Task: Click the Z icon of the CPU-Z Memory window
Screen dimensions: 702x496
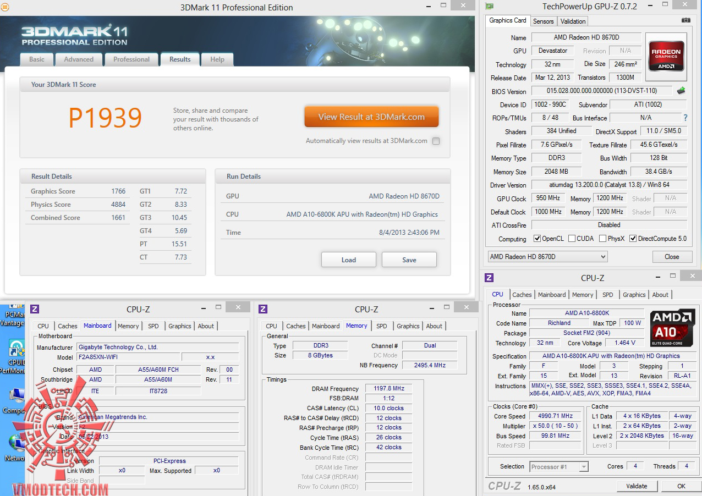Action: pyautogui.click(x=263, y=309)
